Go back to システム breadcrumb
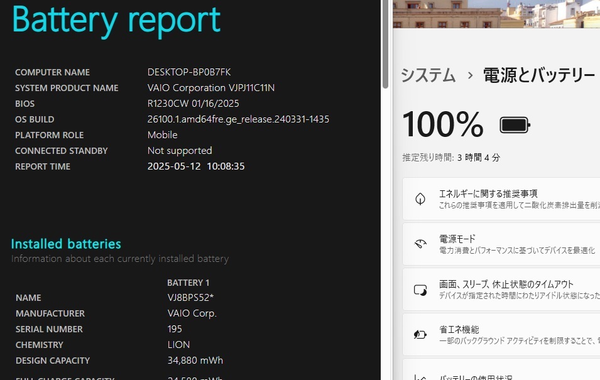Viewport: 600px width, 380px height. tap(428, 75)
